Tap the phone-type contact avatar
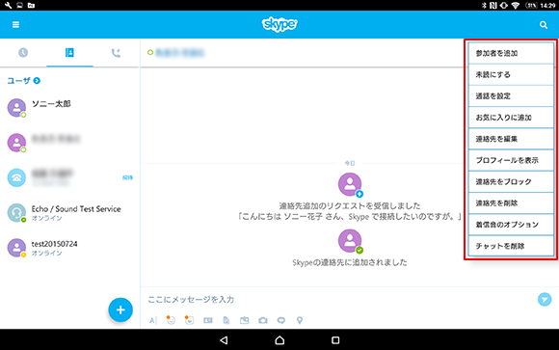Screen dimensions: 559x350 16,177
